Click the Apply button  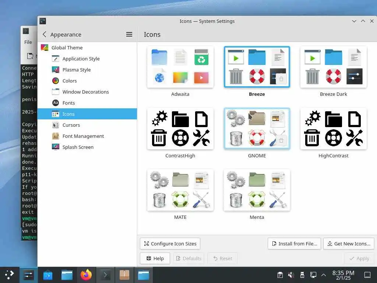359,258
